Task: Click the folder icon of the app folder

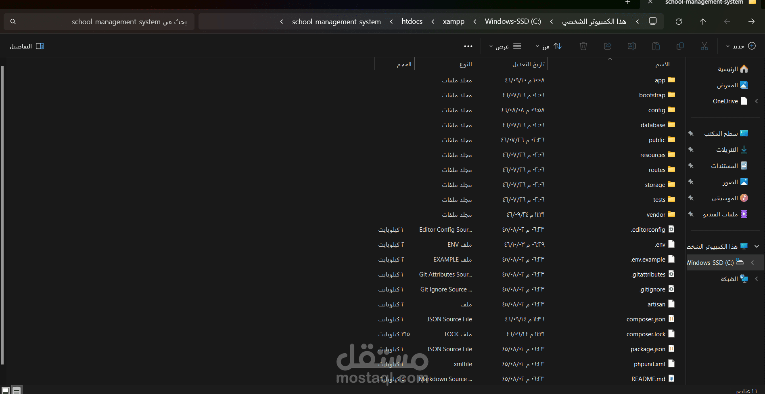Action: tap(671, 80)
